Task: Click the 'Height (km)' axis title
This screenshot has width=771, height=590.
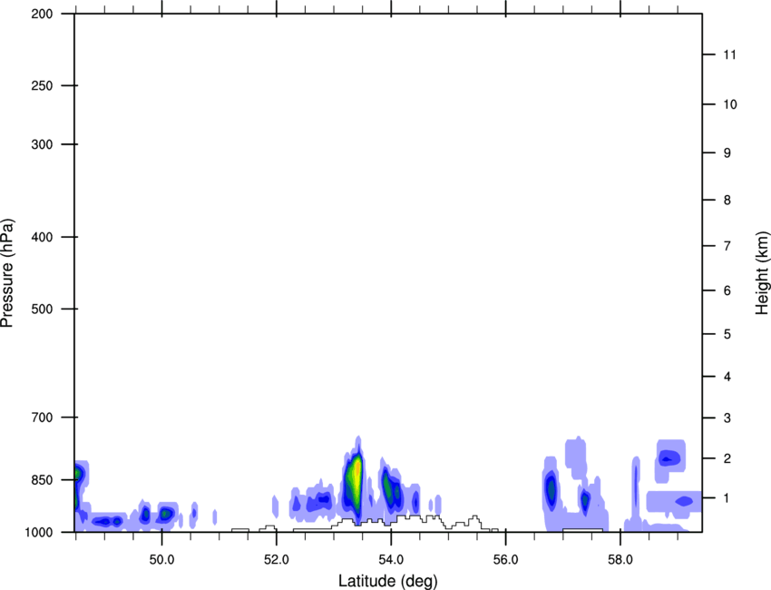Action: click(762, 272)
